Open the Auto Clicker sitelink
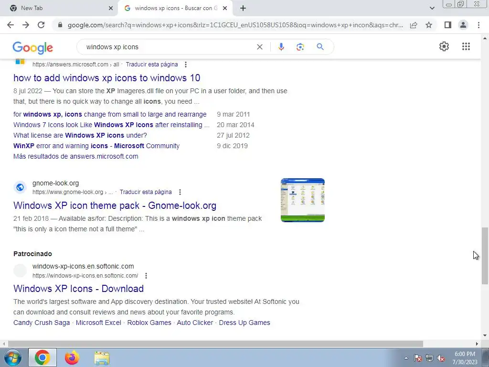The width and height of the screenshot is (489, 367). pyautogui.click(x=195, y=323)
